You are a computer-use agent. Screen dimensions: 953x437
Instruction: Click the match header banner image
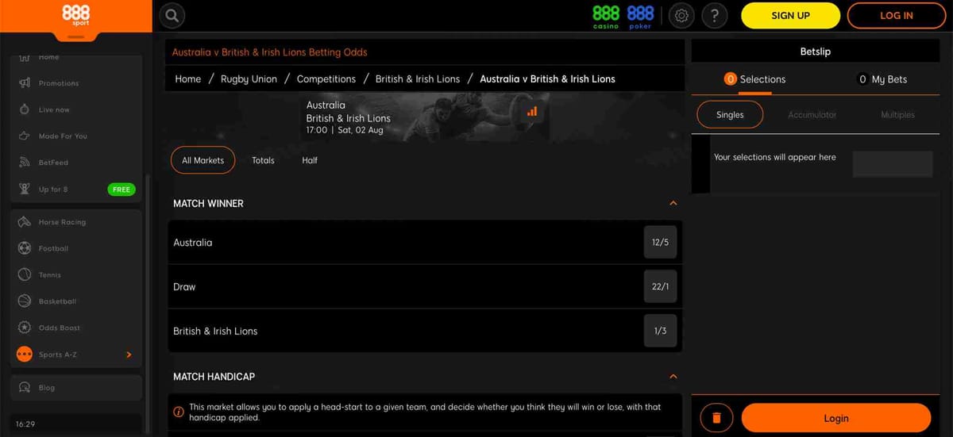coord(425,117)
